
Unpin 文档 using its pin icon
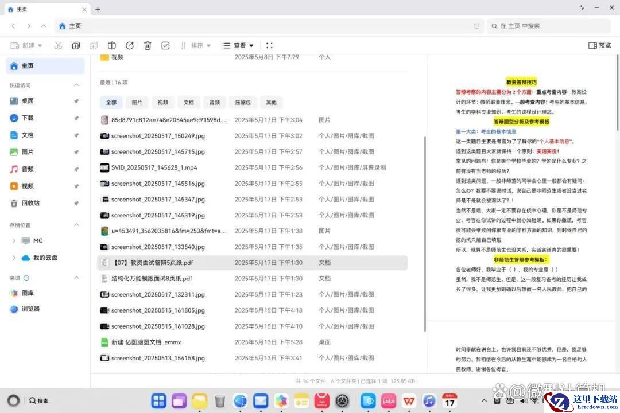76,135
